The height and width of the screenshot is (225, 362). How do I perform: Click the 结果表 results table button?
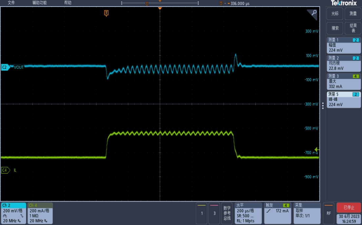353,28
